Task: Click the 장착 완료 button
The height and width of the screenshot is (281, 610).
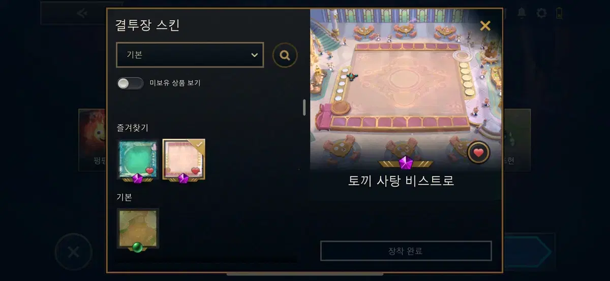Action: 406,251
